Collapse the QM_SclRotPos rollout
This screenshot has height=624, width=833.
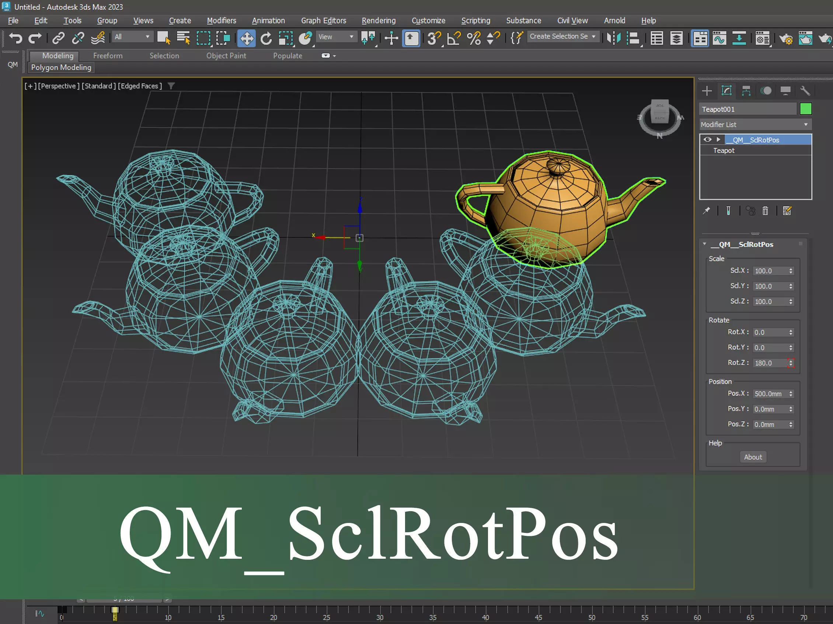coord(704,244)
